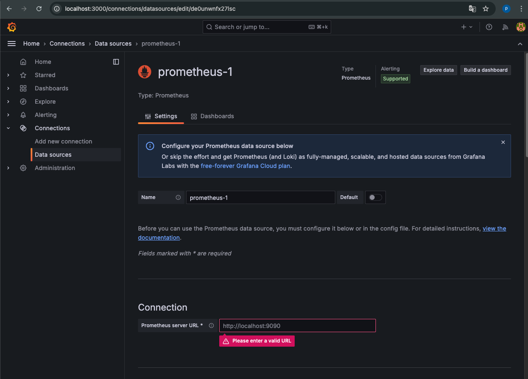Click the Home house icon in sidebar
This screenshot has height=379, width=528.
23,62
